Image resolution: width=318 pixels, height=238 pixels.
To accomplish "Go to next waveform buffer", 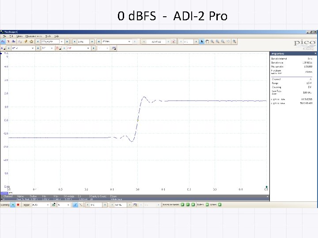I will 168,41.
